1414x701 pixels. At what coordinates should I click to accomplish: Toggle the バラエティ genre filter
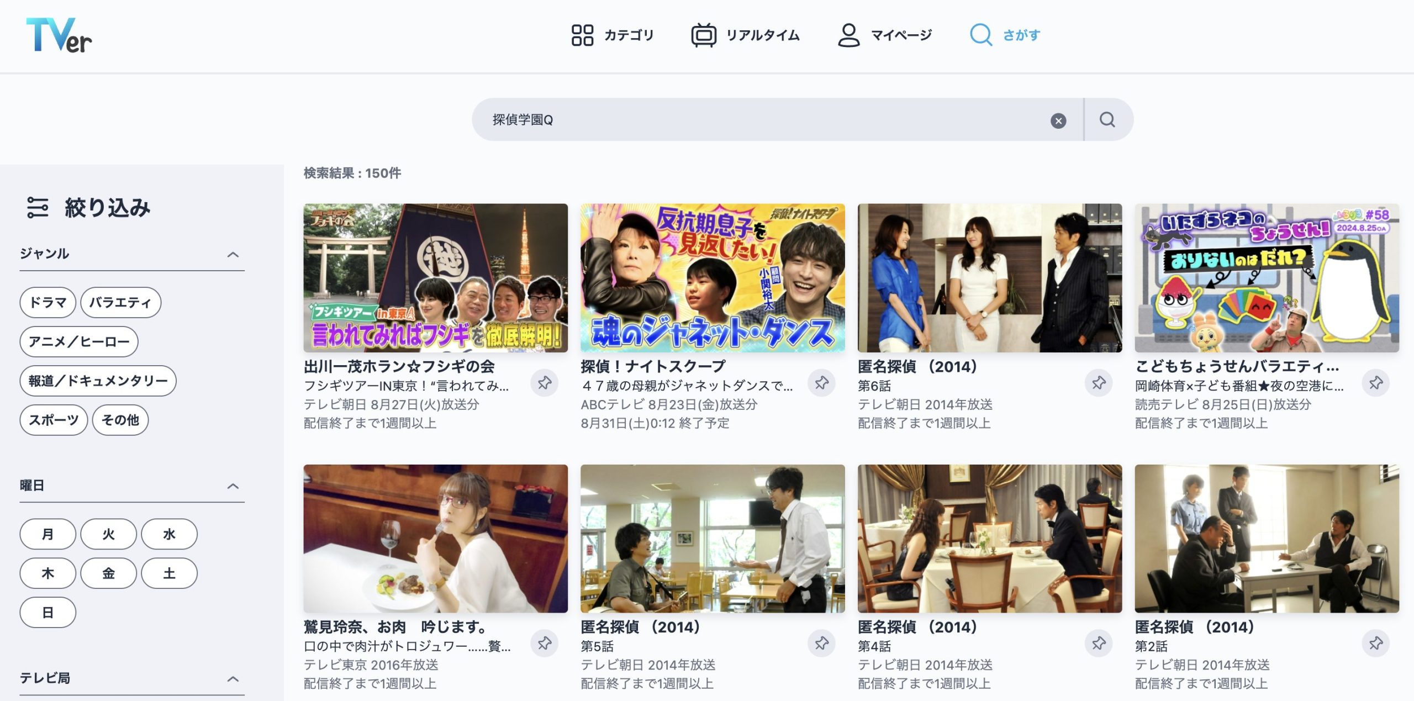click(120, 302)
